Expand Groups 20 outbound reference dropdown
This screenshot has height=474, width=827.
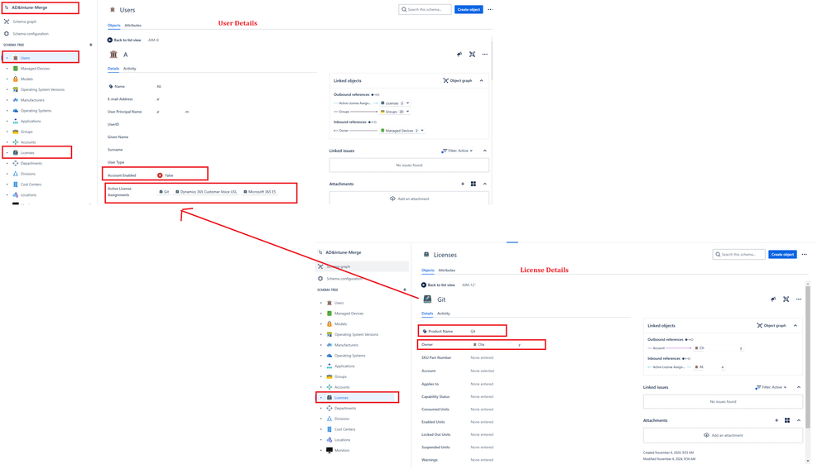coord(395,112)
